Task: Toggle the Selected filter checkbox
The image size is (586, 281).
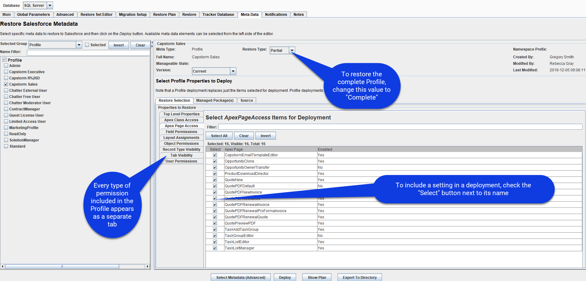Action: click(87, 45)
